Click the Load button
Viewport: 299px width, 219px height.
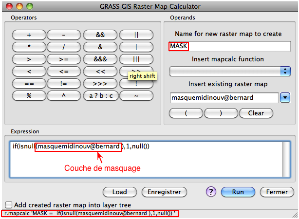[x=119, y=192]
